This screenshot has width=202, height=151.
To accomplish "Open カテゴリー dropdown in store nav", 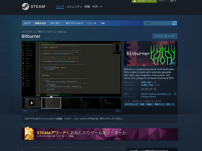I will click(56, 23).
